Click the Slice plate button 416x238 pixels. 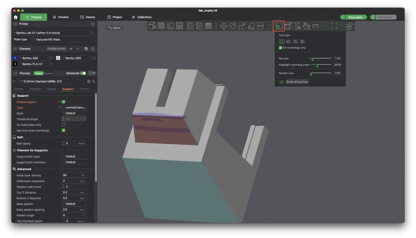[x=355, y=17]
